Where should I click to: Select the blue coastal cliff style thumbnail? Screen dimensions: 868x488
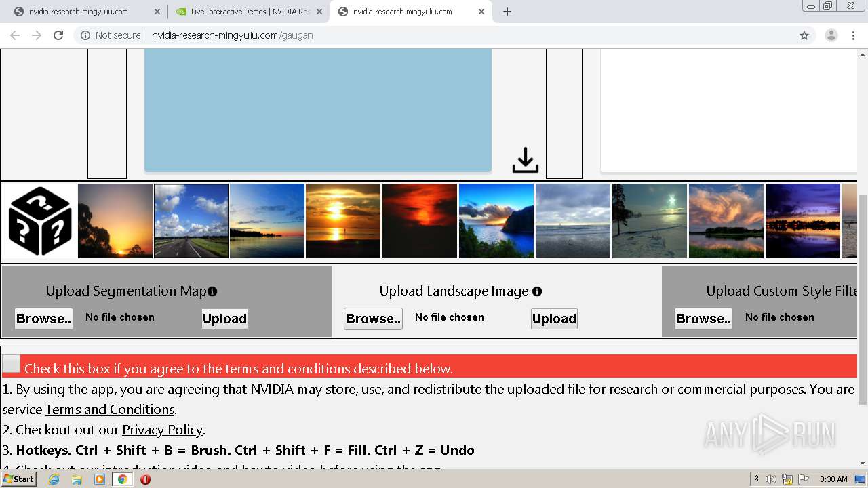496,221
